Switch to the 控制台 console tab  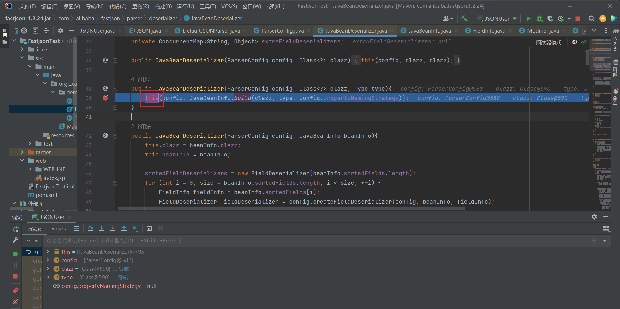coord(59,229)
